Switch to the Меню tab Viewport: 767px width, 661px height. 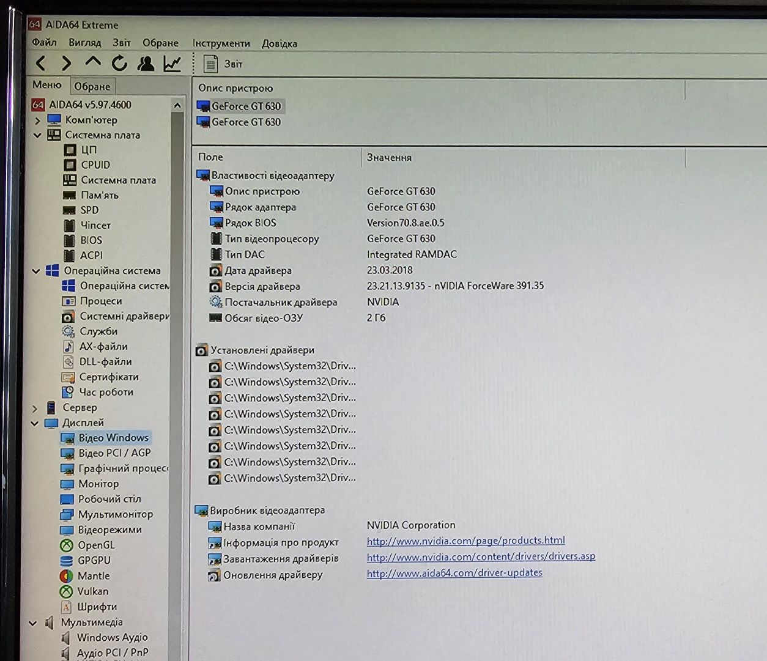pyautogui.click(x=47, y=85)
